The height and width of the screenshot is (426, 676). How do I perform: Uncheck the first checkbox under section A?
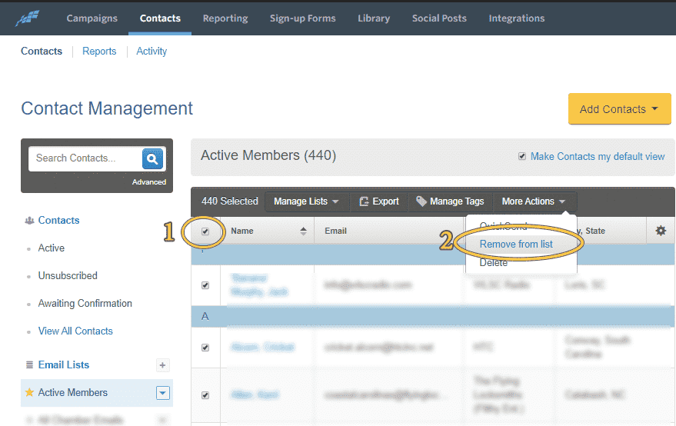tap(205, 348)
